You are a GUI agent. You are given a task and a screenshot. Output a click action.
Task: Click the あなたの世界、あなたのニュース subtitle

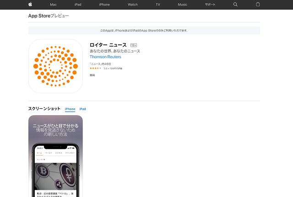(x=115, y=51)
